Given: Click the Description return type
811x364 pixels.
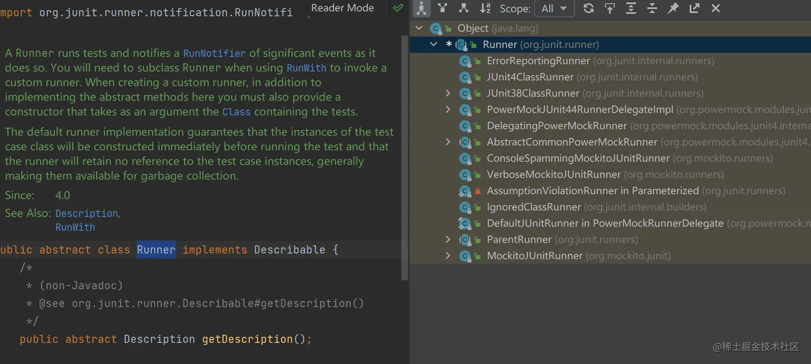Looking at the screenshot, I should point(159,339).
